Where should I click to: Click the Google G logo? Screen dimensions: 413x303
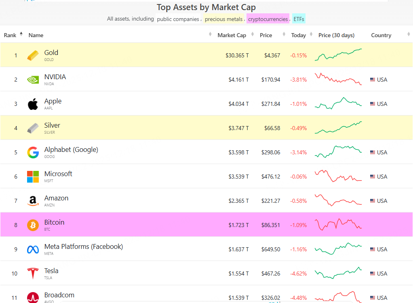(x=33, y=152)
